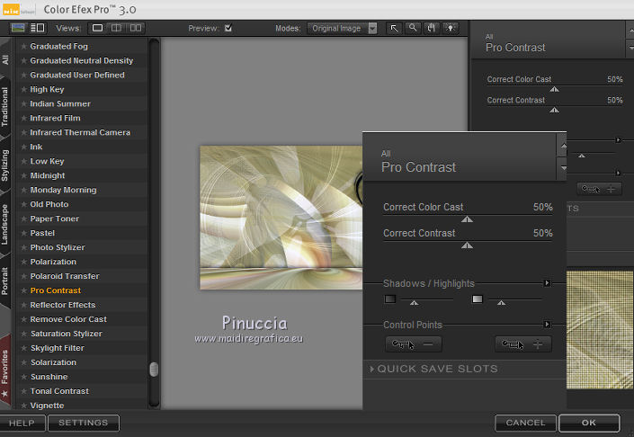
Task: Switch to side-by-side preview view
Action: 136,28
